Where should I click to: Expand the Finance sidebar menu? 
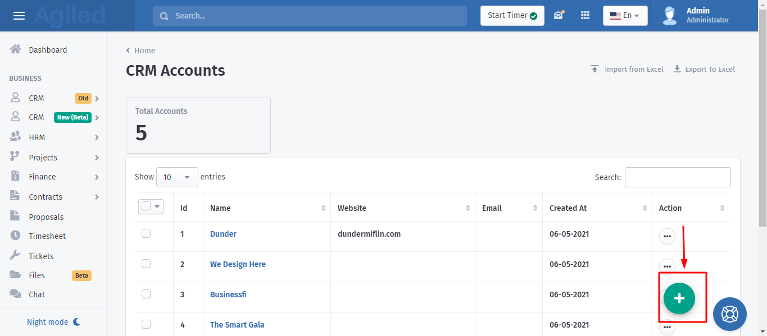pyautogui.click(x=55, y=177)
